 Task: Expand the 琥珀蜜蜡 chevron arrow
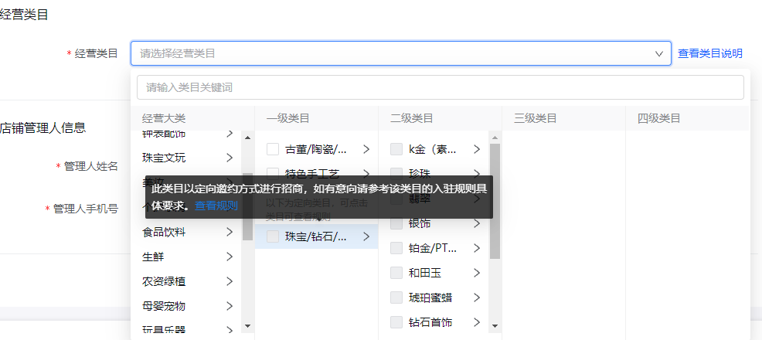(477, 297)
